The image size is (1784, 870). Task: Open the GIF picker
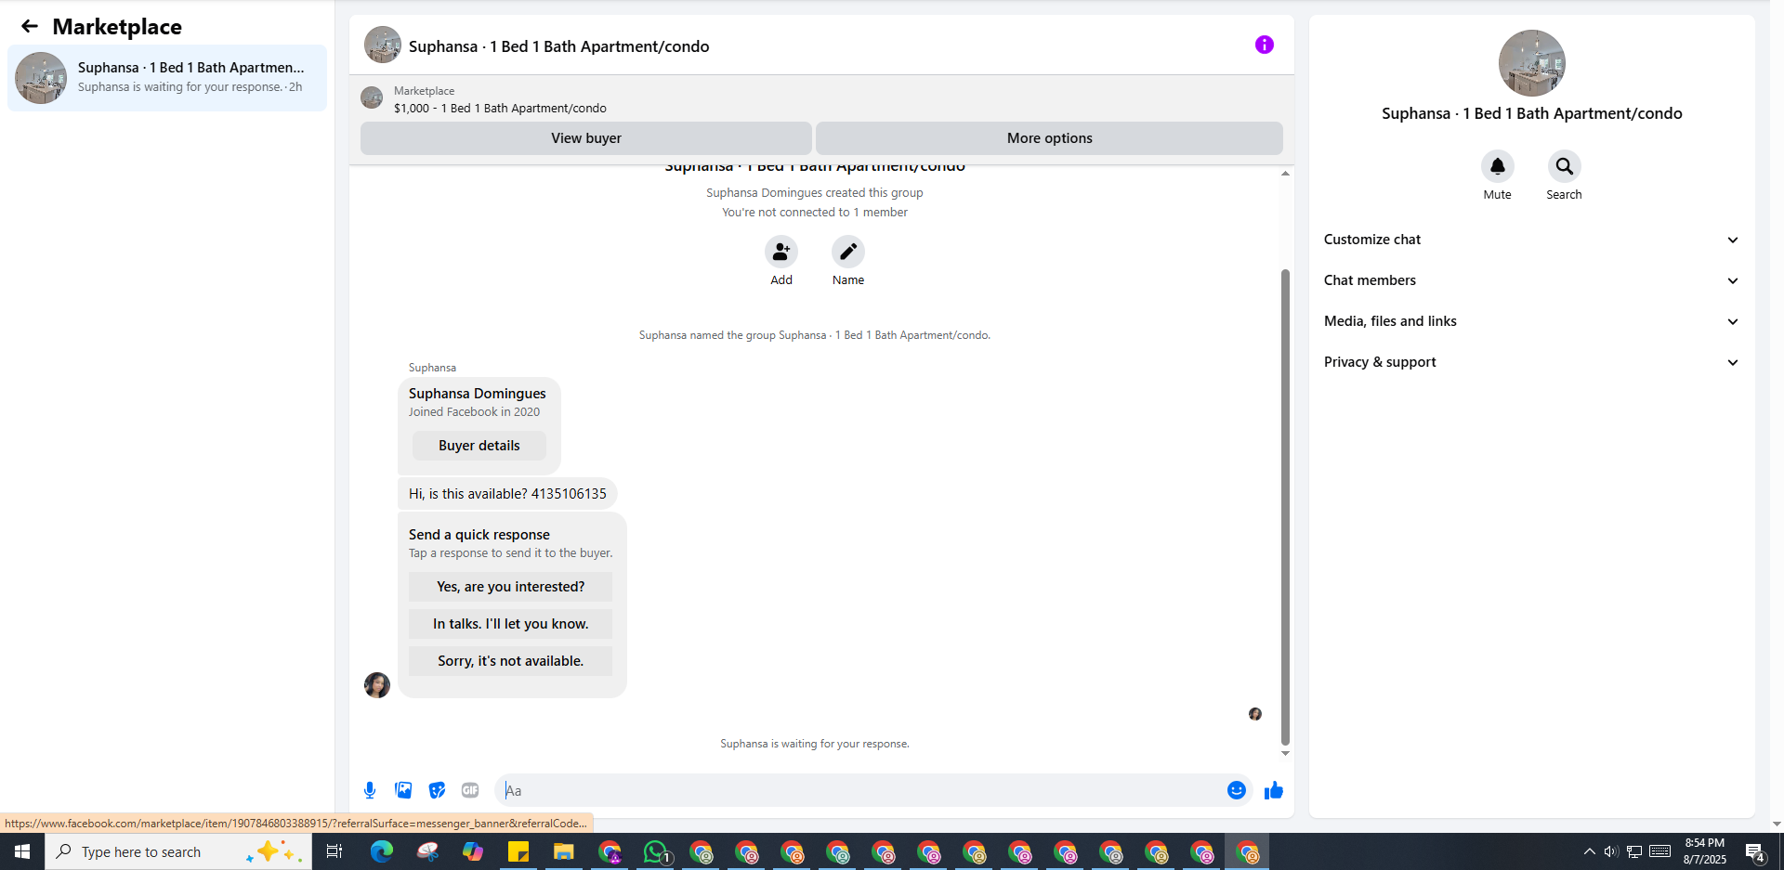pyautogui.click(x=470, y=790)
